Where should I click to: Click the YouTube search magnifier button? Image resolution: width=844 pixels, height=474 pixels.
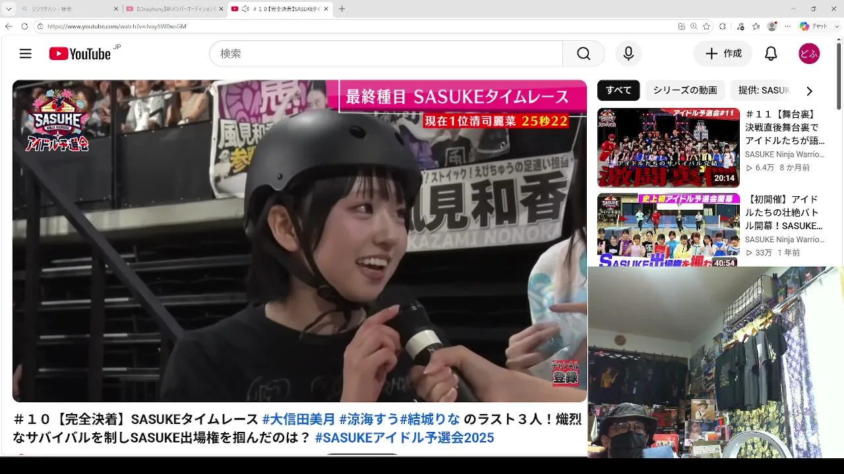[584, 54]
